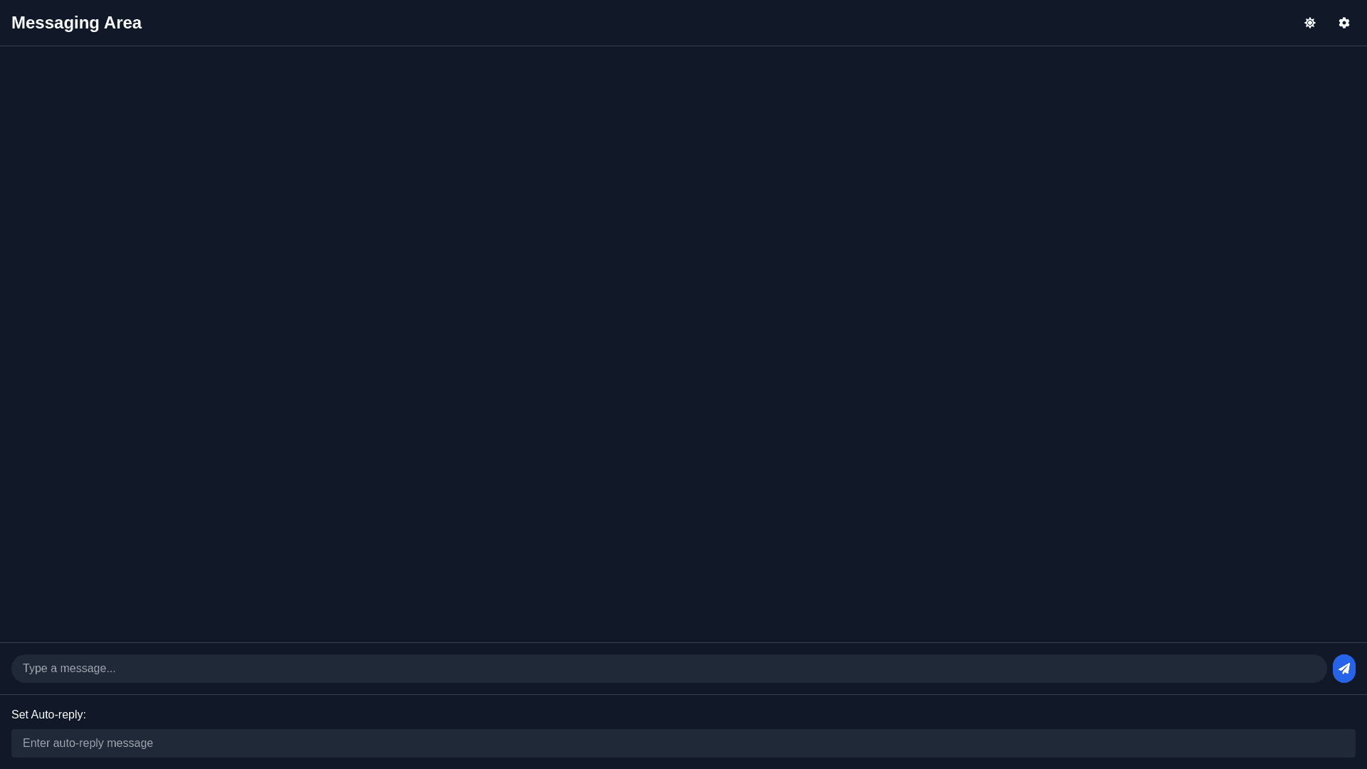Toggle dark mode off via sun icon
1367x769 pixels.
click(1309, 23)
